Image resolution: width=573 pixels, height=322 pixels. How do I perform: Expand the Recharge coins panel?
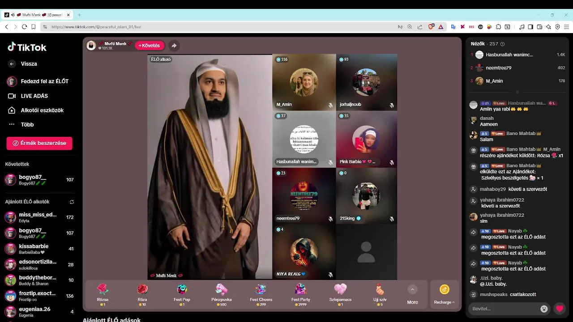click(444, 295)
